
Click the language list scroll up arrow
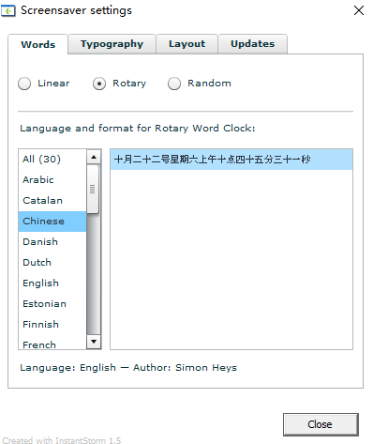pos(94,157)
